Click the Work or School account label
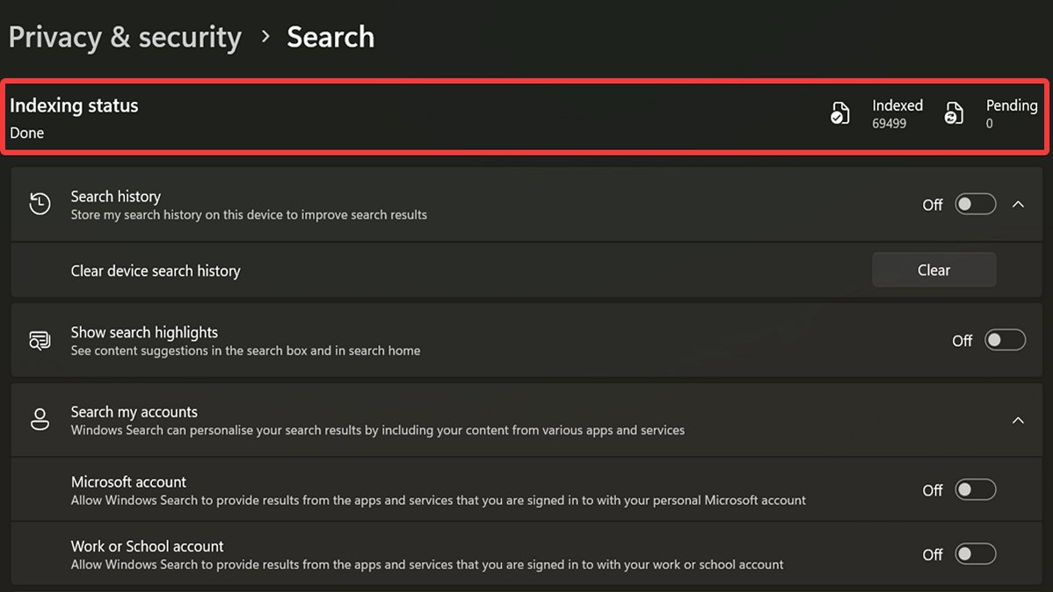The width and height of the screenshot is (1053, 592). (x=147, y=546)
